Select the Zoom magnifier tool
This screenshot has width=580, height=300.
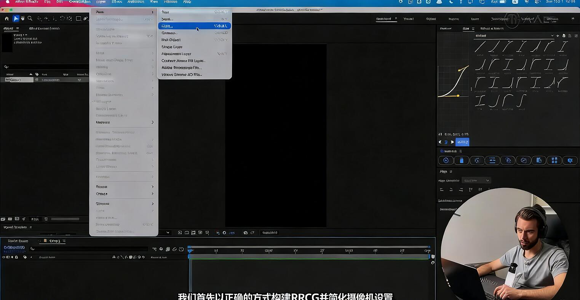[x=30, y=18]
